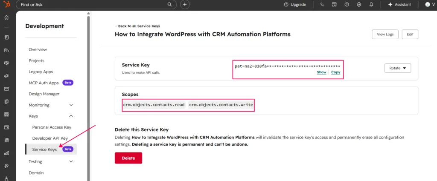Open Legacy Apps menu item
The image size is (437, 181).
point(41,72)
